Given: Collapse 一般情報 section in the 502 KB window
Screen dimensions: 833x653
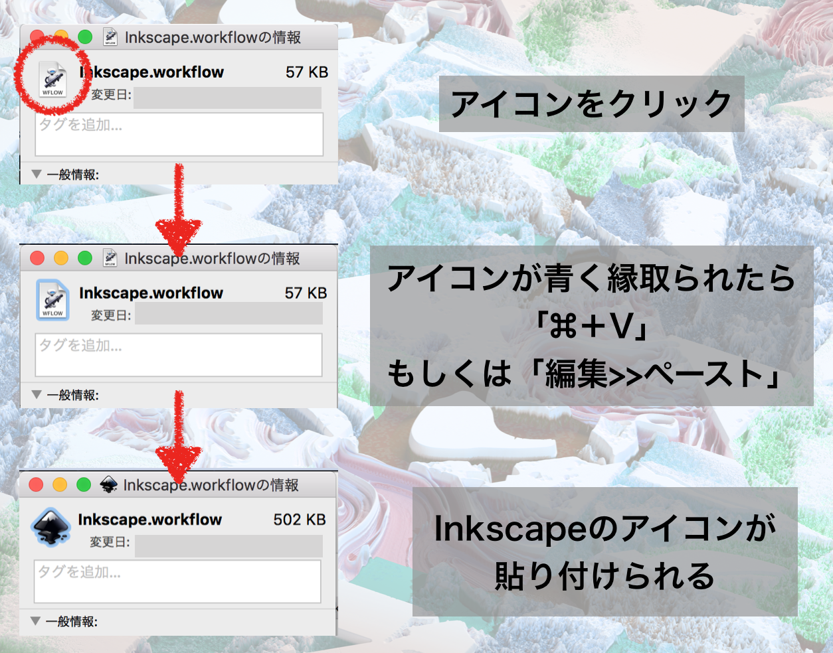Looking at the screenshot, I should coord(36,621).
